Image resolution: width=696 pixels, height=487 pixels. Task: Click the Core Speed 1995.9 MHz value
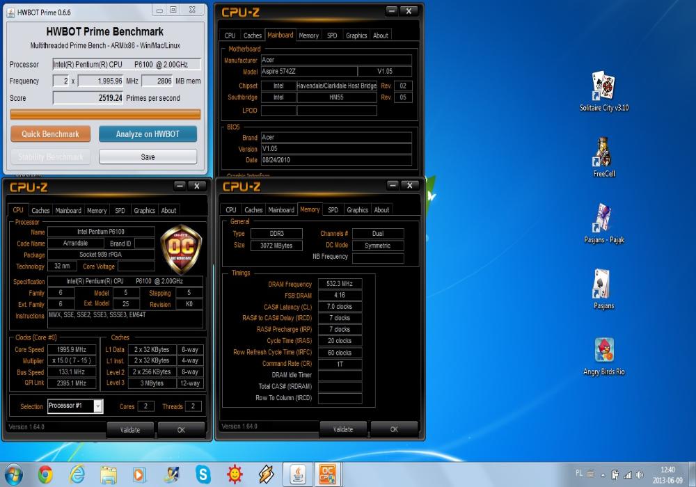tap(72, 349)
